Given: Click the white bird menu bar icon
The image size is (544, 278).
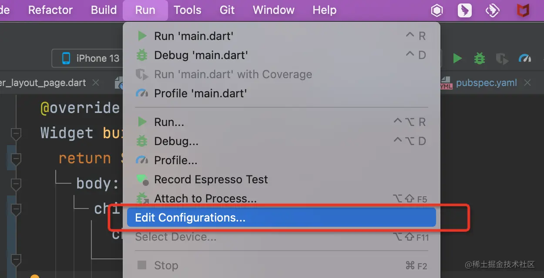Looking at the screenshot, I should click(x=465, y=10).
